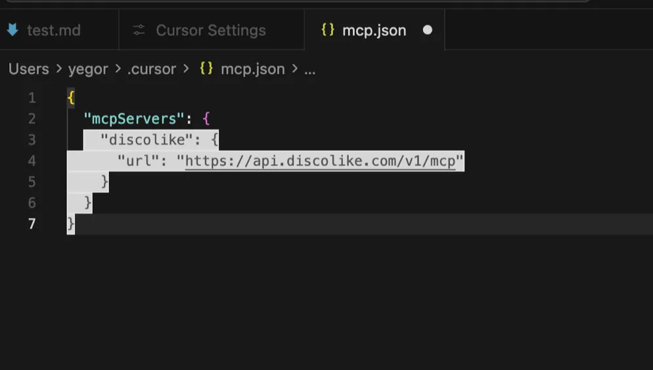Switch to the test.md tab
The image size is (653, 370).
pos(59,30)
